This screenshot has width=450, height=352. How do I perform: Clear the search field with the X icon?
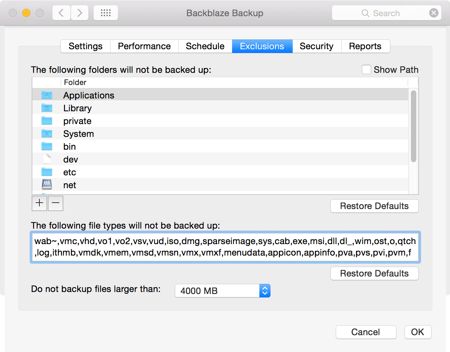coord(433,13)
